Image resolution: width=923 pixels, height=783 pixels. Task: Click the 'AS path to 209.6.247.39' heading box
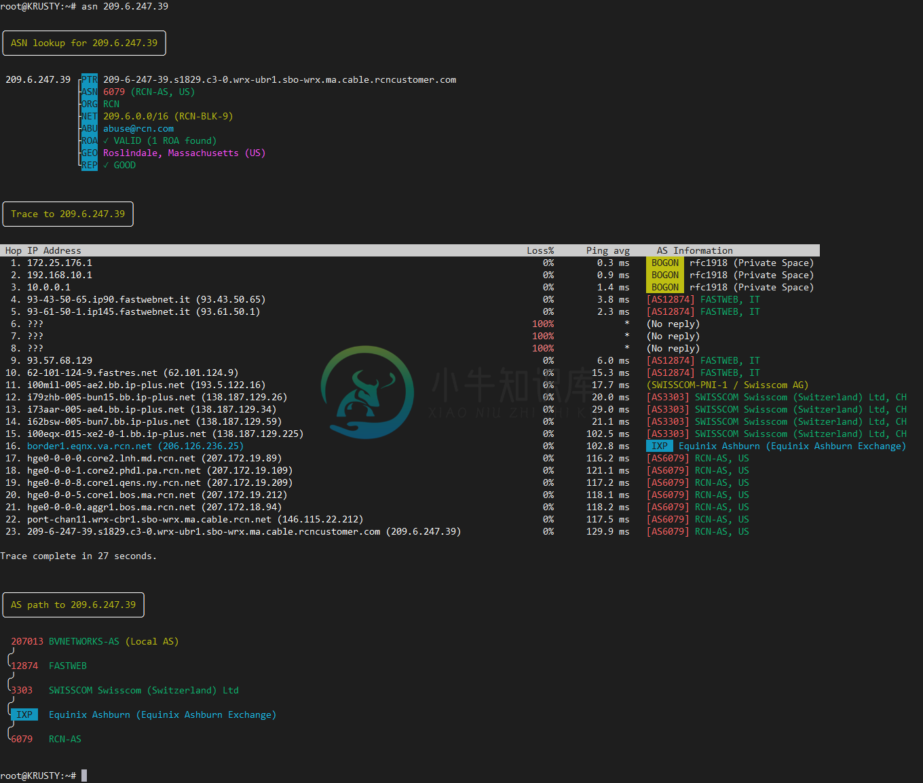pyautogui.click(x=73, y=605)
